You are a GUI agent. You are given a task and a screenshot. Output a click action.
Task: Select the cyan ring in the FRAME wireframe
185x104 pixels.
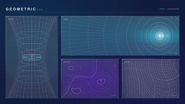pos(32,57)
